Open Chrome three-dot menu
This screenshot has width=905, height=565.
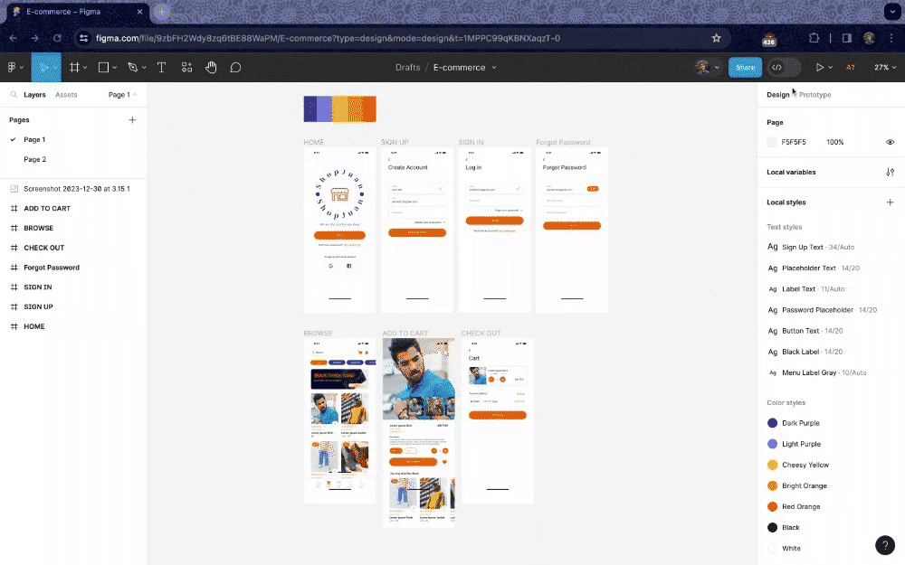point(891,38)
